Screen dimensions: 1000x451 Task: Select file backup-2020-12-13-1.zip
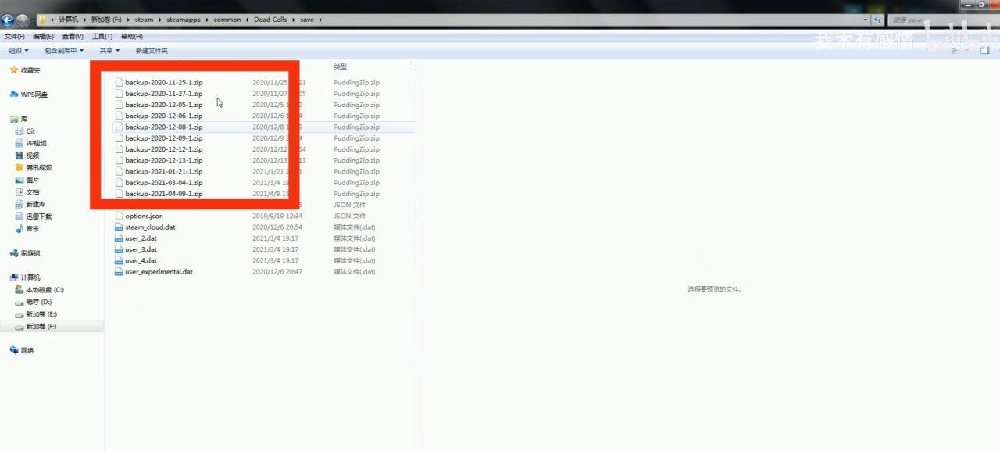tap(164, 160)
